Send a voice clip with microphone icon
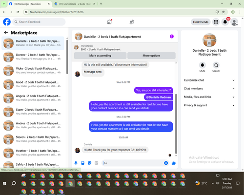This screenshot has height=195, width=244. click(x=76, y=163)
